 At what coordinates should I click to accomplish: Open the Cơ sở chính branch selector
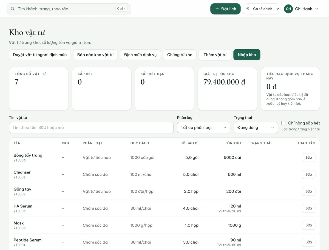click(x=262, y=9)
